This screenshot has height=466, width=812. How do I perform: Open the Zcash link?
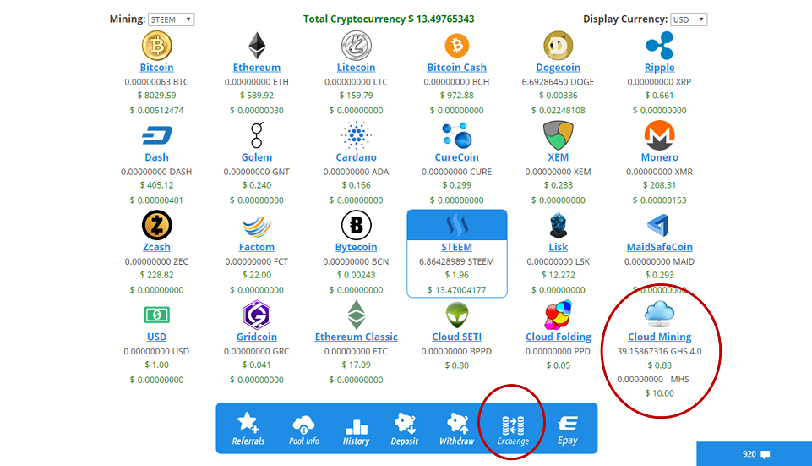[x=157, y=247]
